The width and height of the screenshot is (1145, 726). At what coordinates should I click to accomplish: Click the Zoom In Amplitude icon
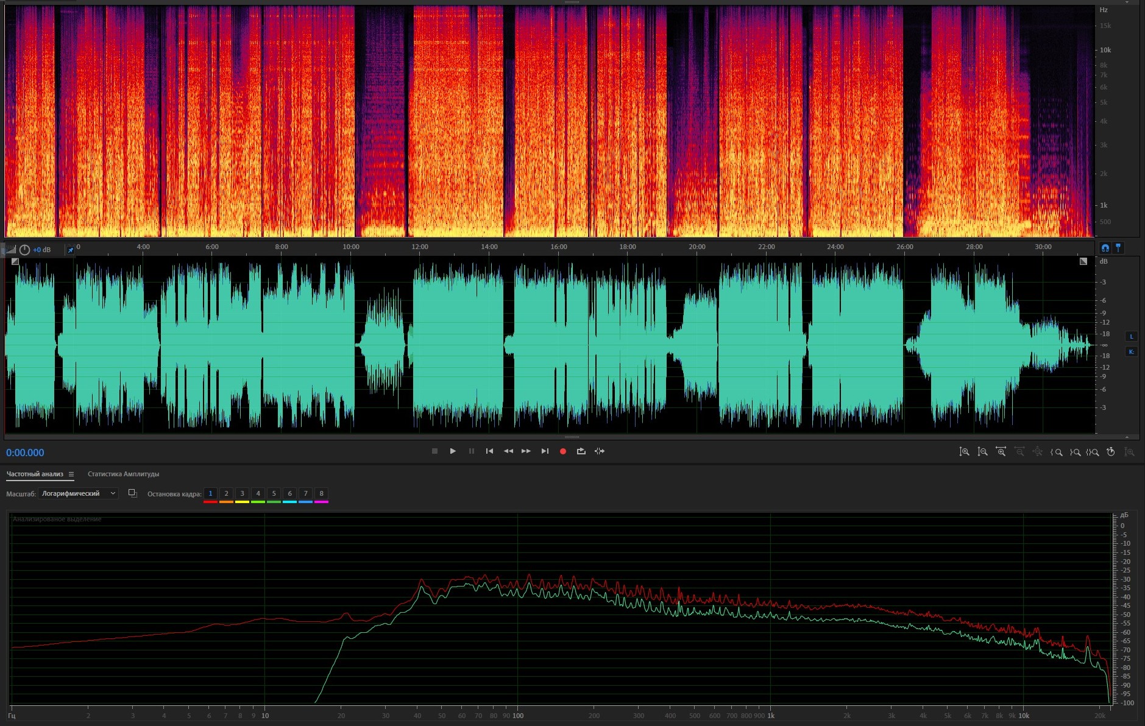tap(964, 452)
